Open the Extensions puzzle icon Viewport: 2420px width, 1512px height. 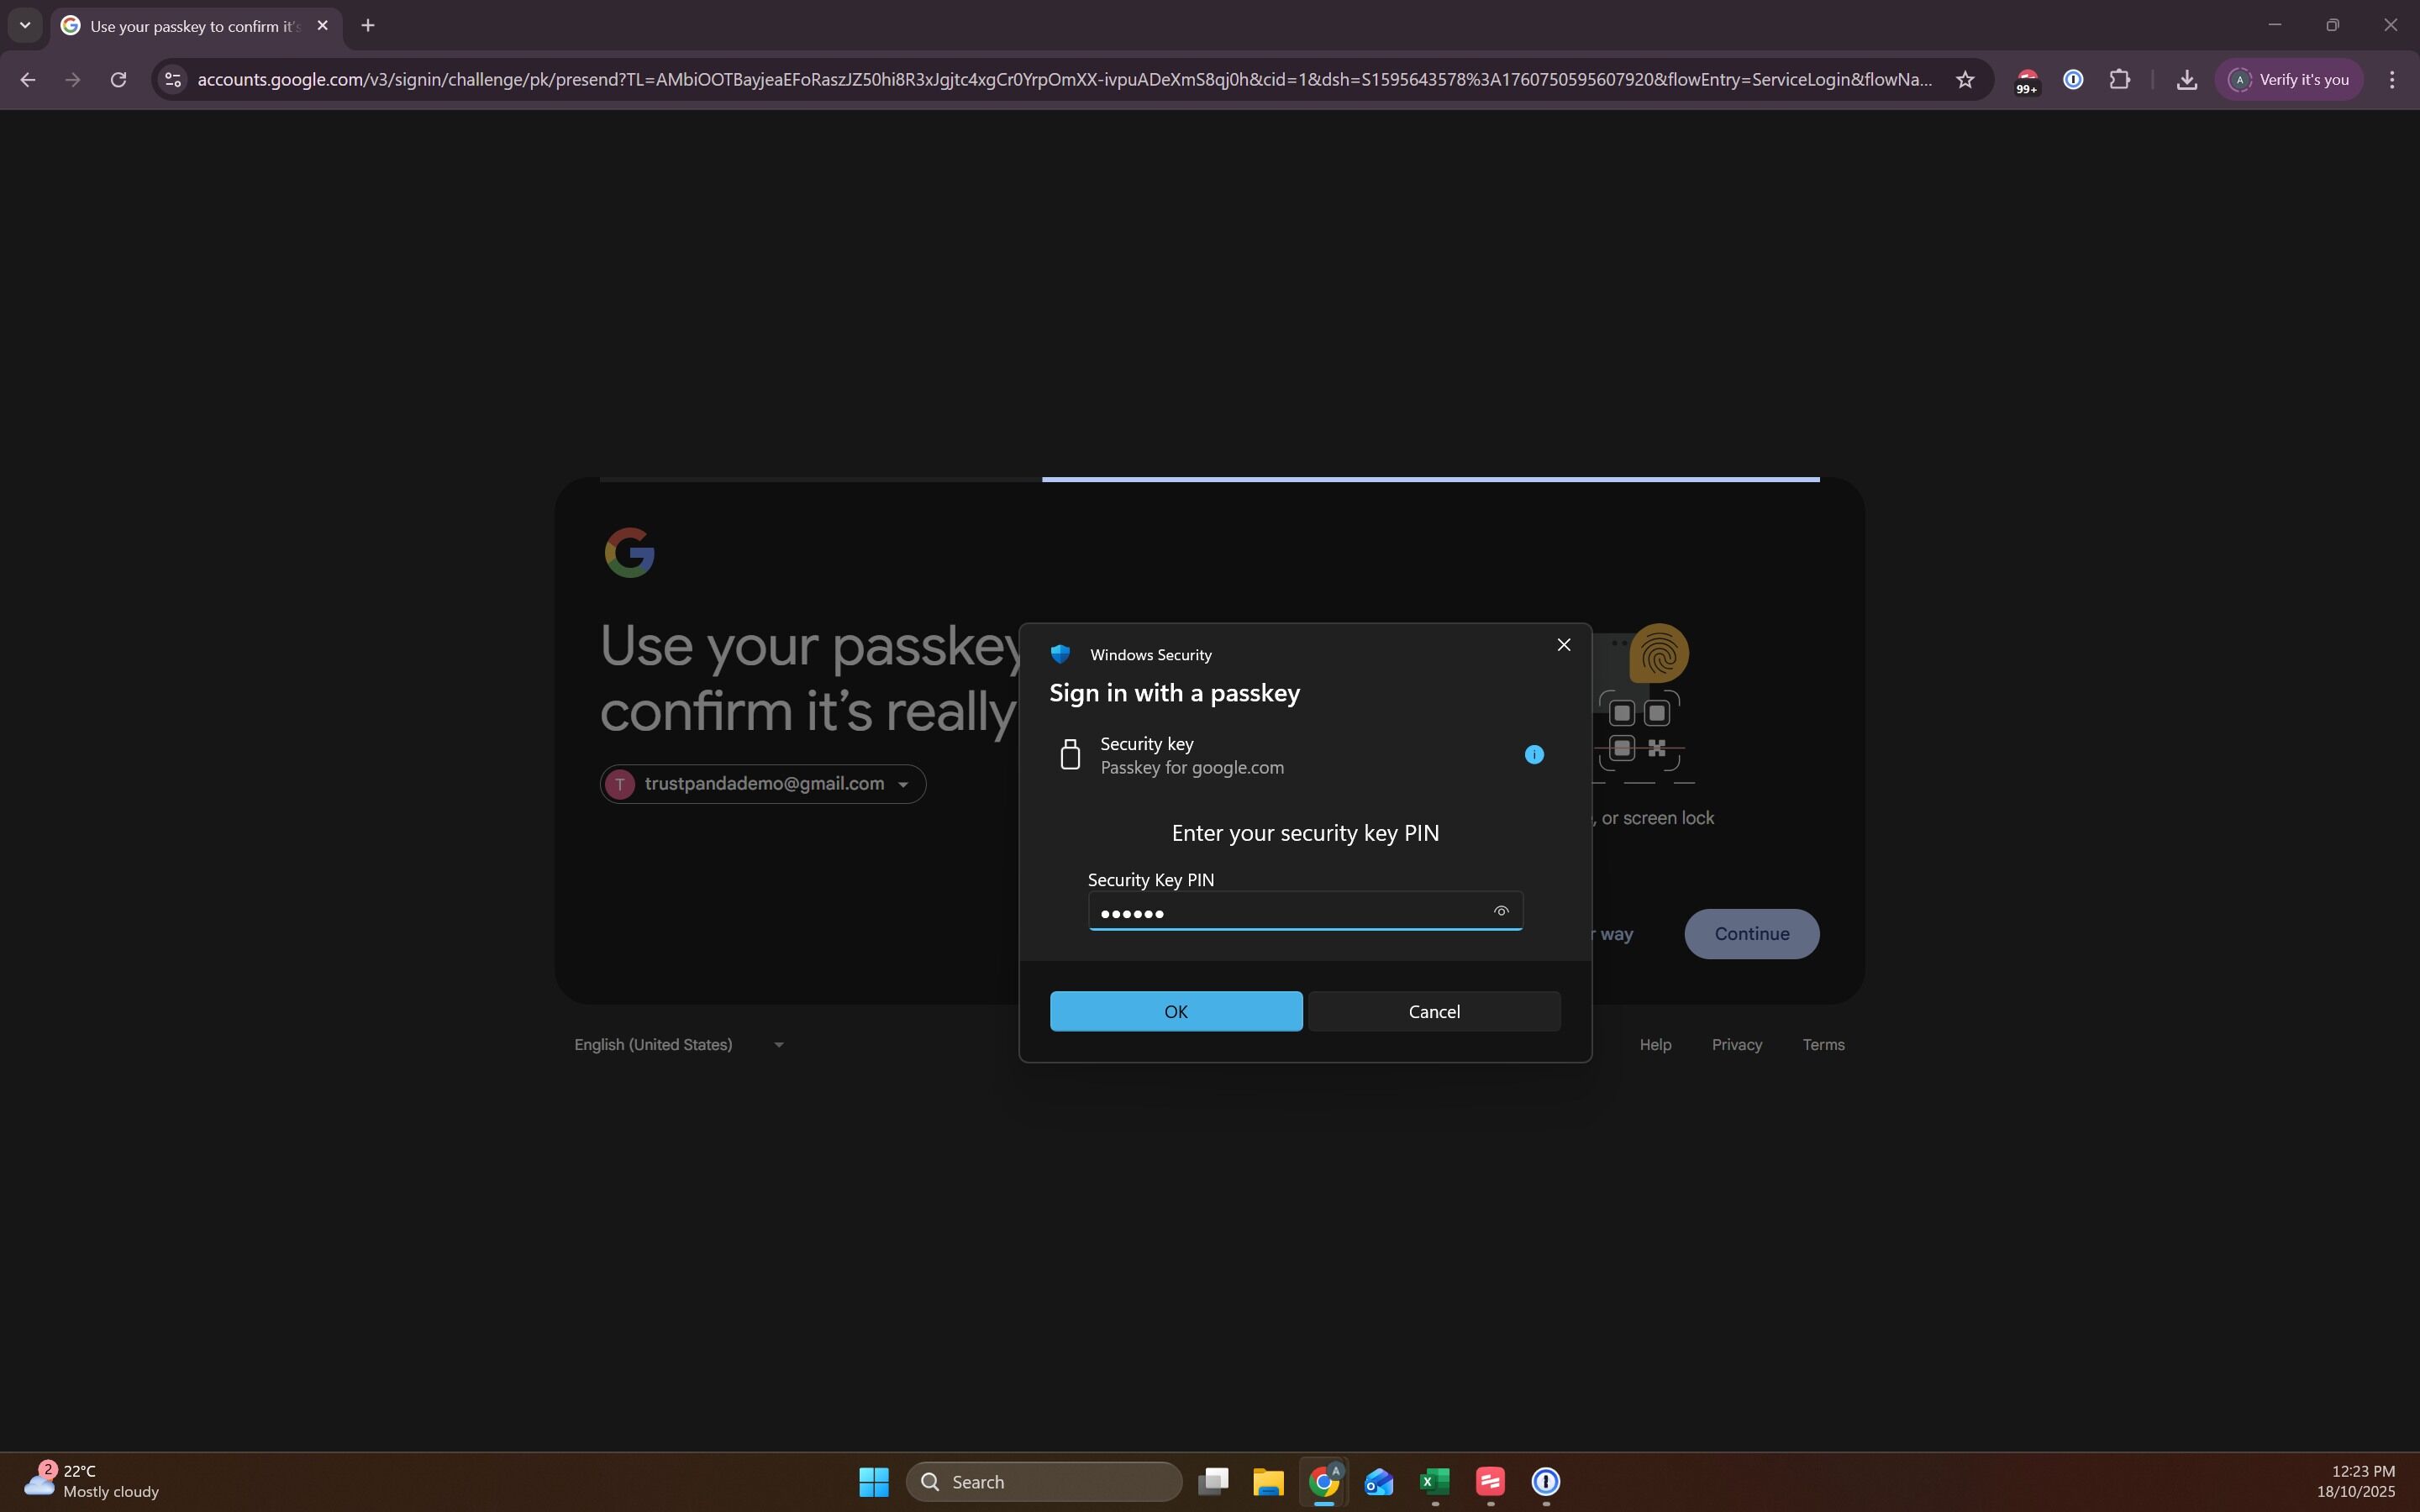click(x=2119, y=80)
